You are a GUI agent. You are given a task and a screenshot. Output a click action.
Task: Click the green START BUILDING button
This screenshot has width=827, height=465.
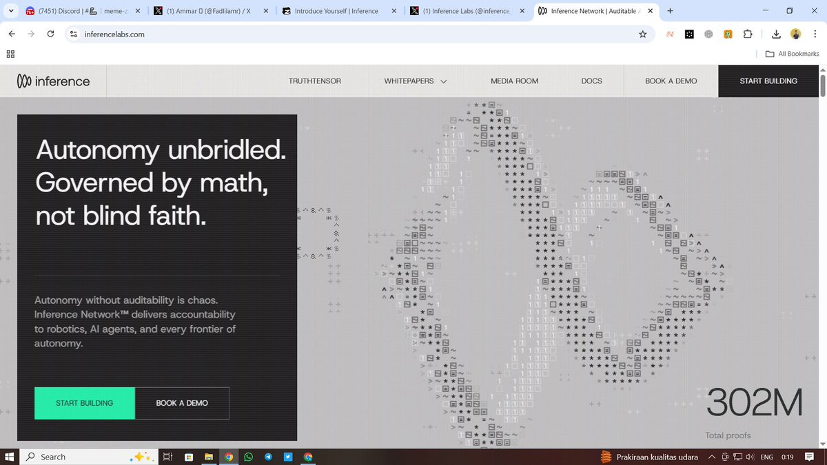point(85,403)
